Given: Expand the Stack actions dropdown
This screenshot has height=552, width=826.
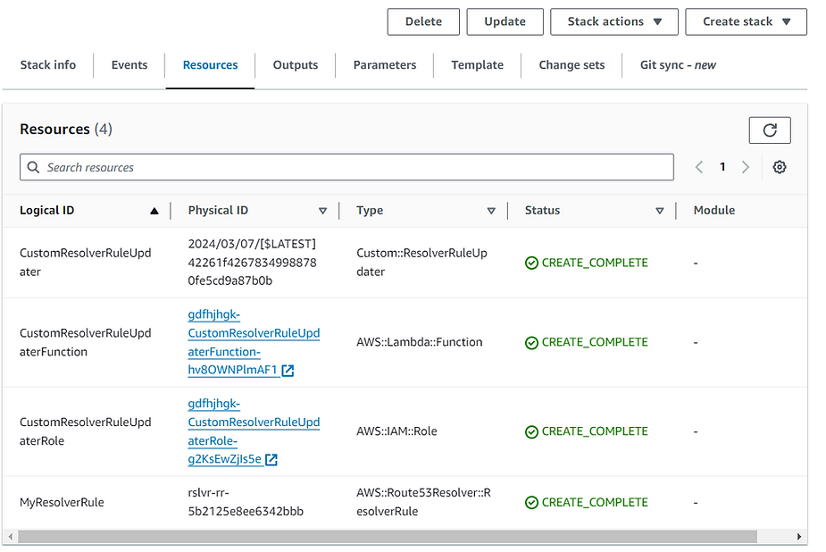Looking at the screenshot, I should pos(614,21).
